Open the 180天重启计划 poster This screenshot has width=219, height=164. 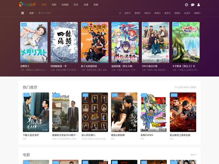155,43
